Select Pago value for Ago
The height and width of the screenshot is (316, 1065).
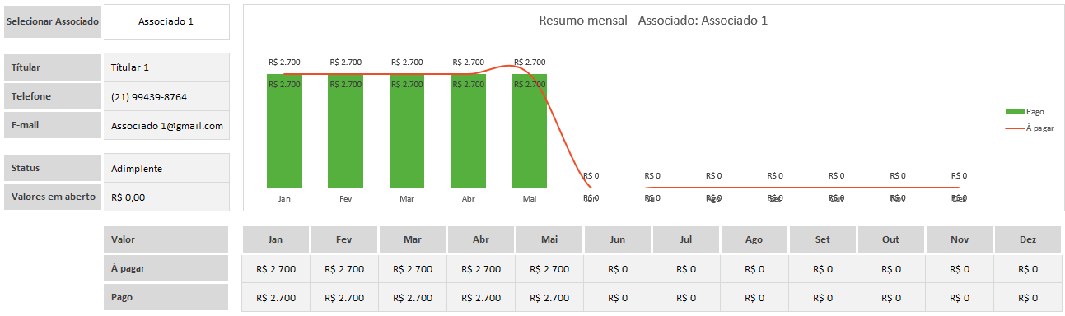pos(754,297)
